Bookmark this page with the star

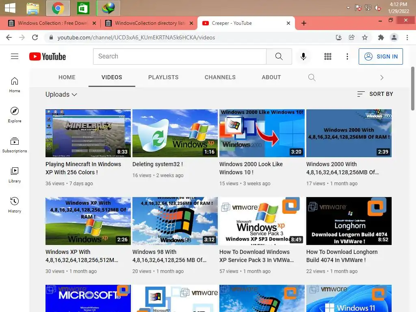(365, 37)
